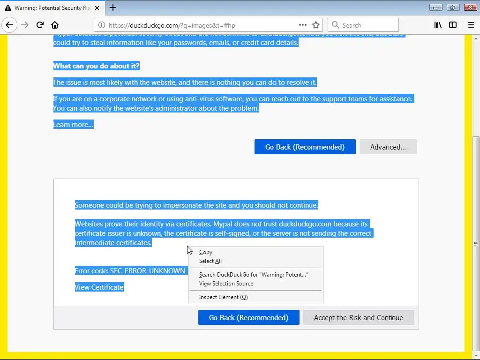Open the View Certificate link

pos(99,287)
